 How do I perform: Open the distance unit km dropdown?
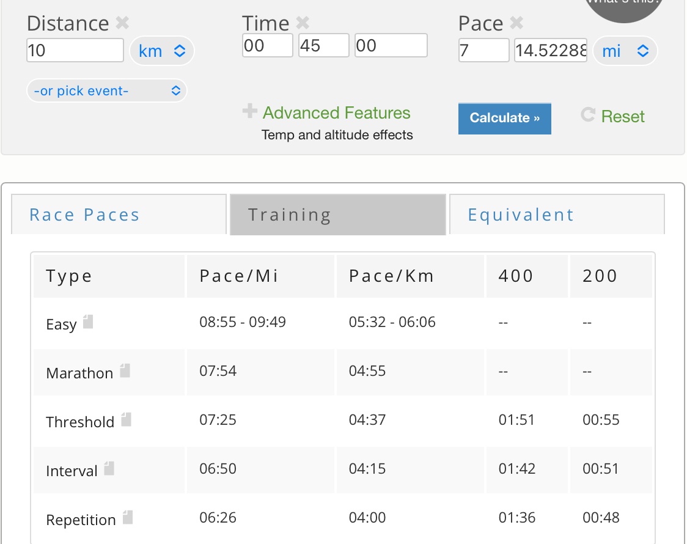click(x=161, y=51)
